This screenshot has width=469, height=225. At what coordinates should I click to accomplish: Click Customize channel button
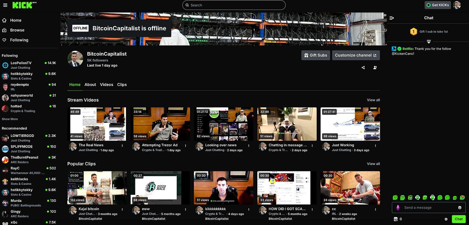pos(356,55)
